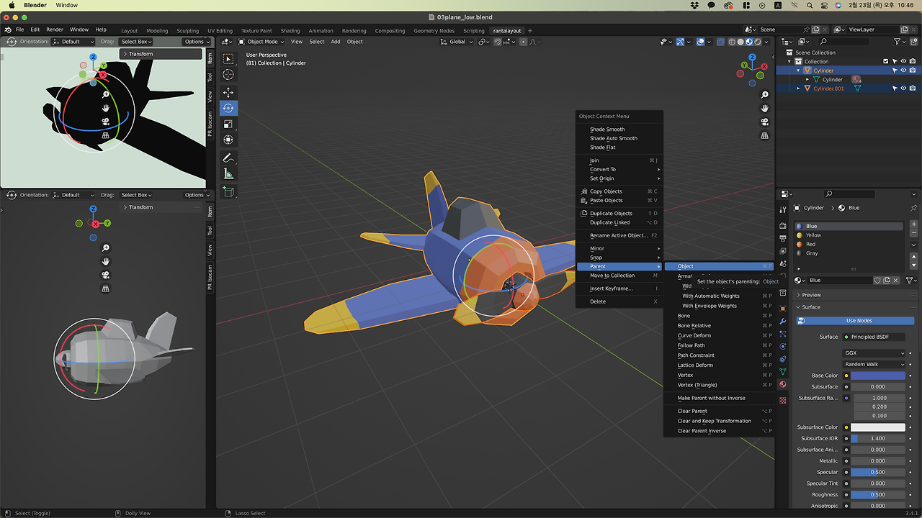Click the Base Color swatch
This screenshot has height=518, width=922.
(877, 376)
